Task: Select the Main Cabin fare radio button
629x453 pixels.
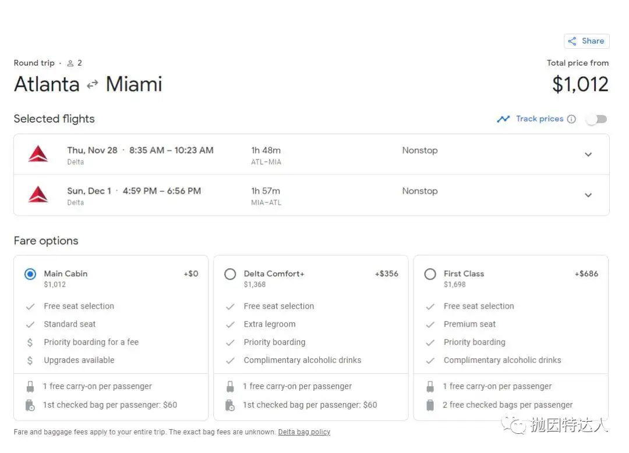Action: 30,274
